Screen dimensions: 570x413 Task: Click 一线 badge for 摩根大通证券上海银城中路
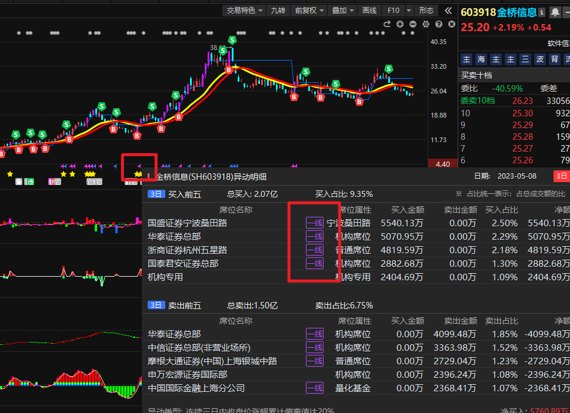(315, 361)
